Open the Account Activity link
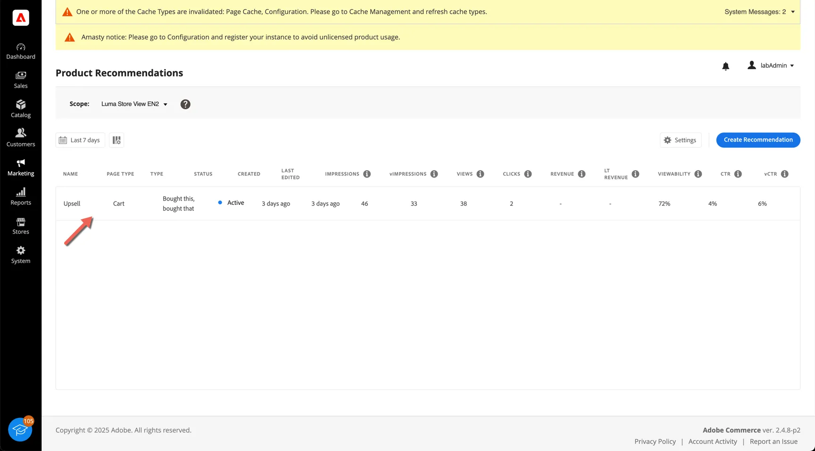The image size is (815, 451). point(713,442)
